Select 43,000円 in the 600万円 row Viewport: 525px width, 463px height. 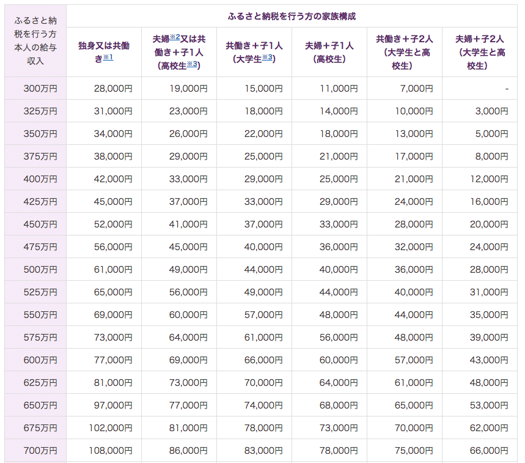click(489, 360)
